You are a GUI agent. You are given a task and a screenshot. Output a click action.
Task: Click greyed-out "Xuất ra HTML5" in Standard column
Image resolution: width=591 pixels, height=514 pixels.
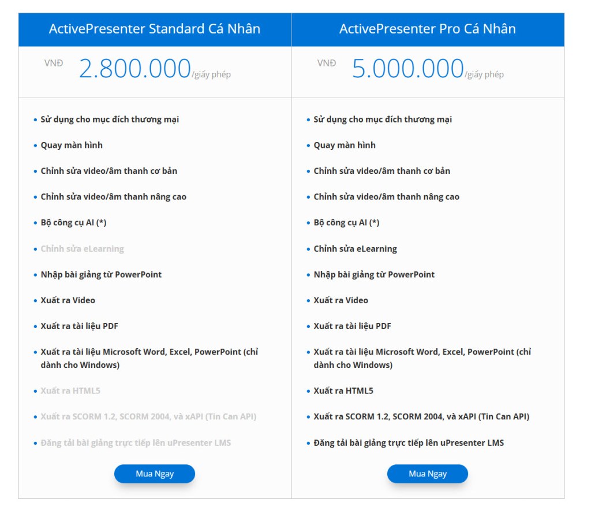pyautogui.click(x=70, y=390)
